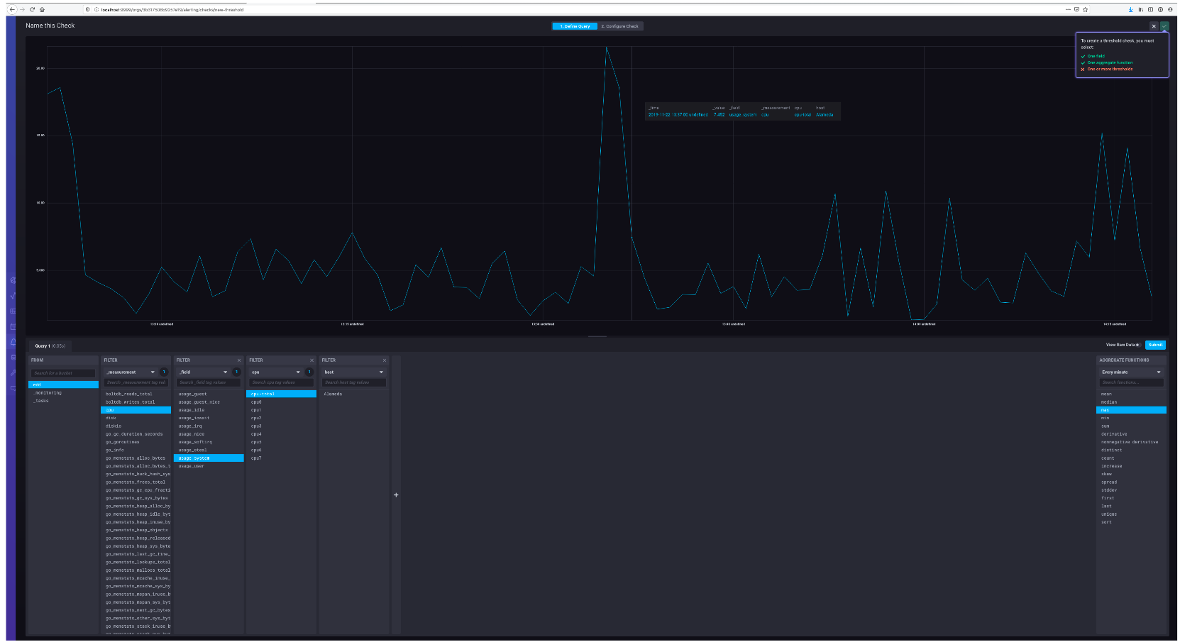Select the _monitoring bucket
Viewport: 1180px width, 642px height.
pyautogui.click(x=63, y=393)
